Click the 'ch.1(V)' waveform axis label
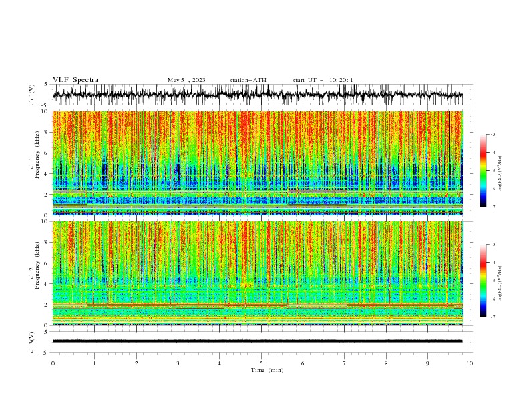 (32, 95)
